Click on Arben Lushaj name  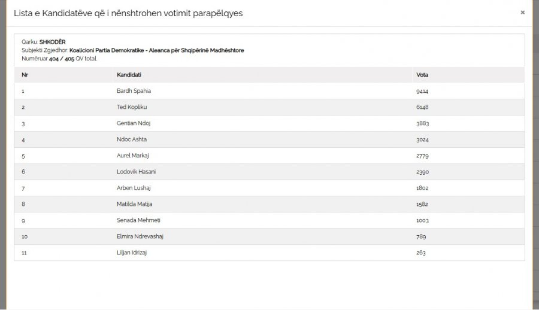click(x=134, y=188)
